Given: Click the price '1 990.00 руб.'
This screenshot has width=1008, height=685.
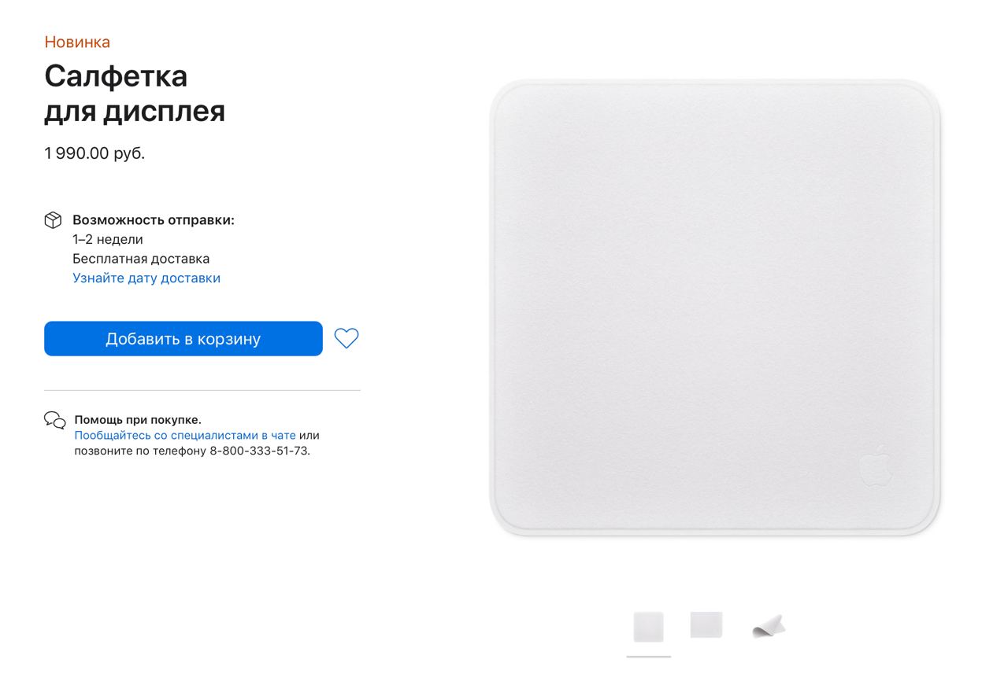Looking at the screenshot, I should (x=94, y=153).
